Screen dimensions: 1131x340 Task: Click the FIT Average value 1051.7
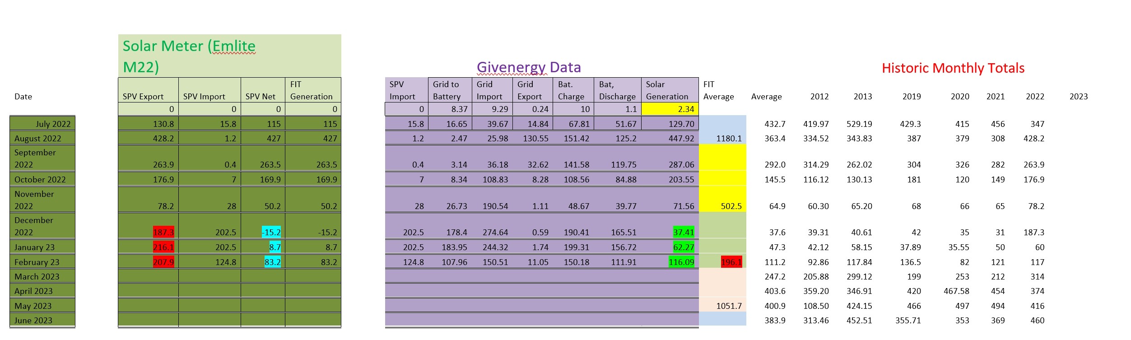pyautogui.click(x=729, y=306)
